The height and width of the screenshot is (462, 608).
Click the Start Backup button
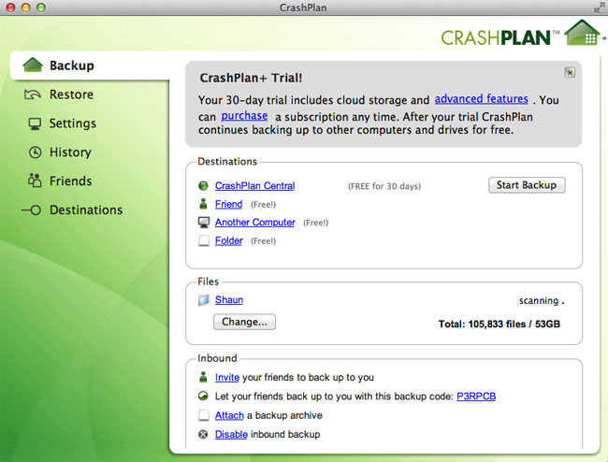click(x=527, y=185)
